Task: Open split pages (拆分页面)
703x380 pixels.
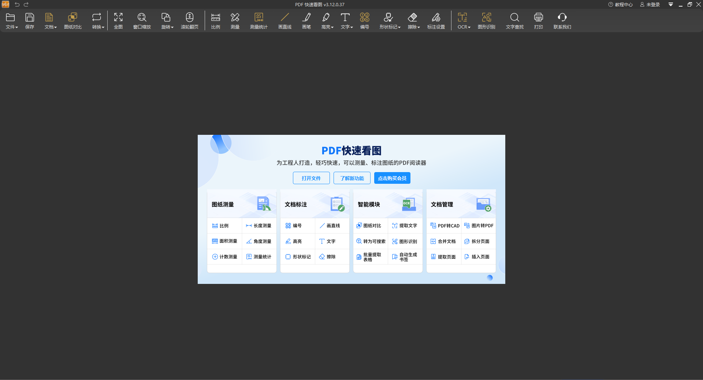Action: pyautogui.click(x=479, y=241)
